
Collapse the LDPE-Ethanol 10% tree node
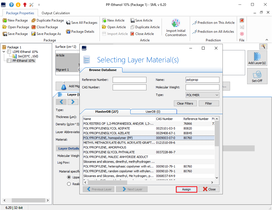4,52
